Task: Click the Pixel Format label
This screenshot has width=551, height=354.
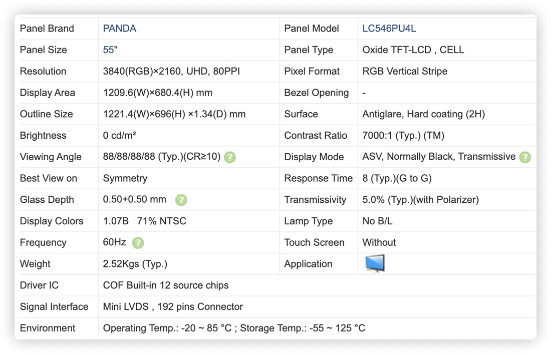Action: click(312, 71)
